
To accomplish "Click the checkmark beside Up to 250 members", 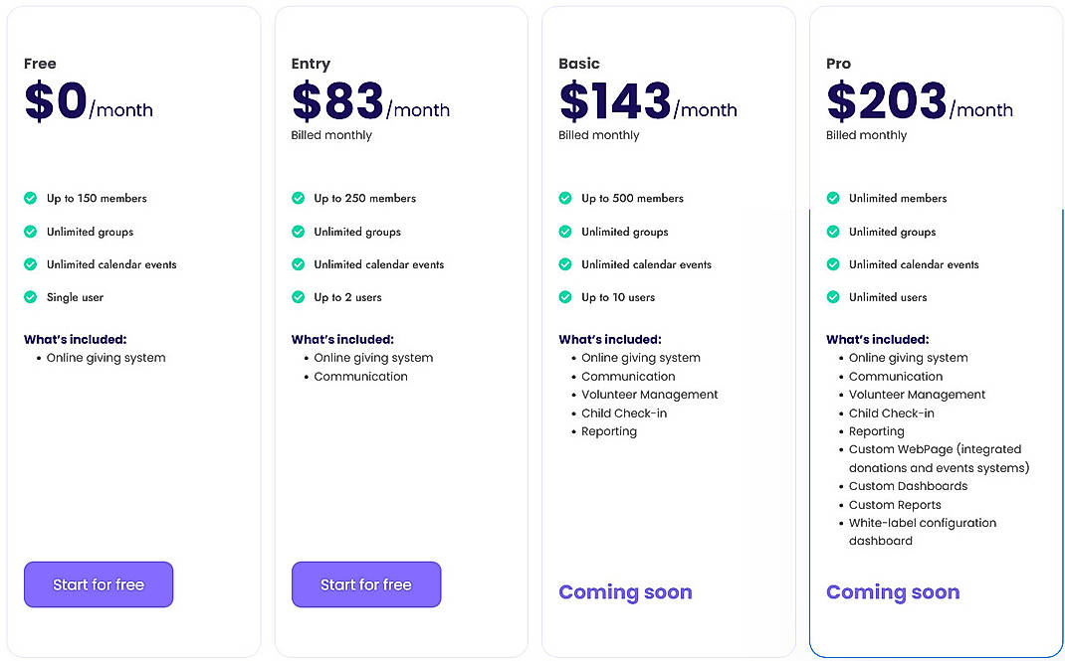I will [x=299, y=198].
